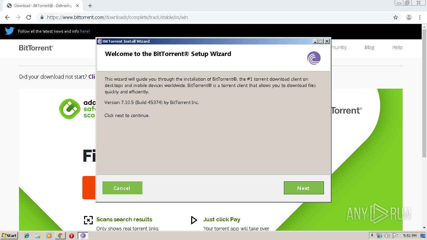Open the Chrome three-dot menu
The height and width of the screenshot is (240, 427).
coord(420,17)
